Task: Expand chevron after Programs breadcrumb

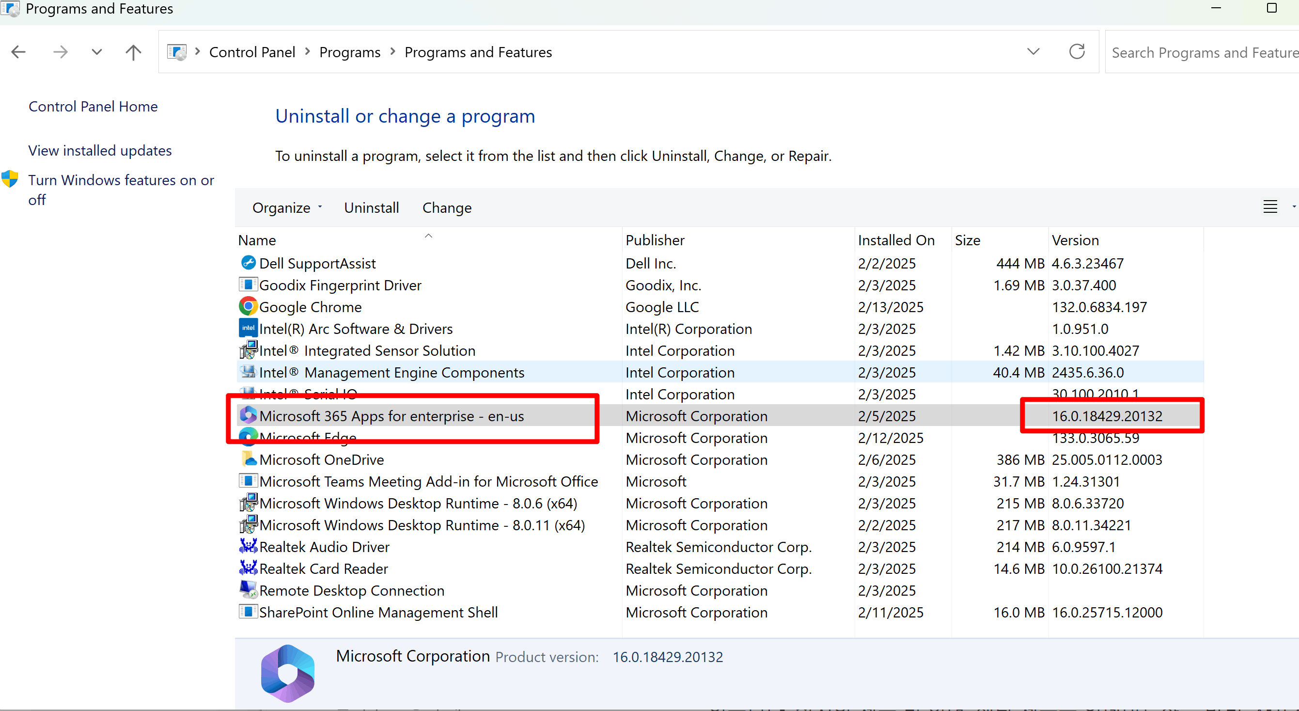Action: pyautogui.click(x=392, y=51)
